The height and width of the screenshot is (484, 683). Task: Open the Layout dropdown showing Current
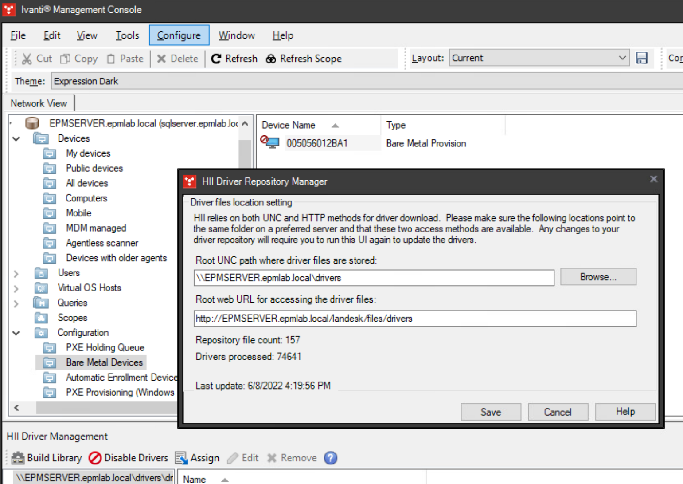pos(622,58)
